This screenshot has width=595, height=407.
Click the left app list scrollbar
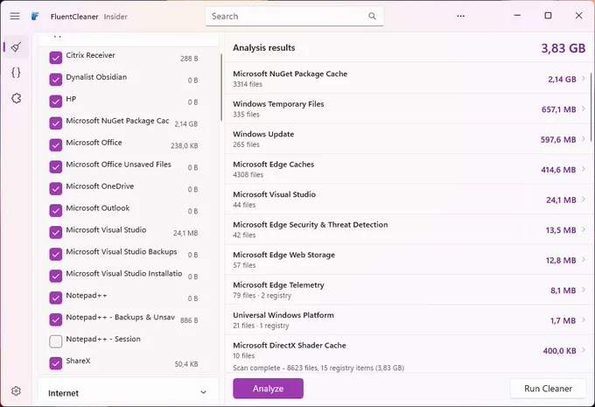point(221,88)
